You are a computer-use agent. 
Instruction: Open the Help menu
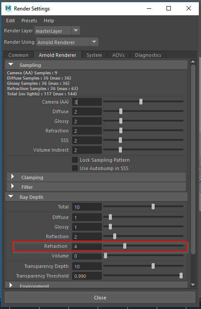click(49, 21)
